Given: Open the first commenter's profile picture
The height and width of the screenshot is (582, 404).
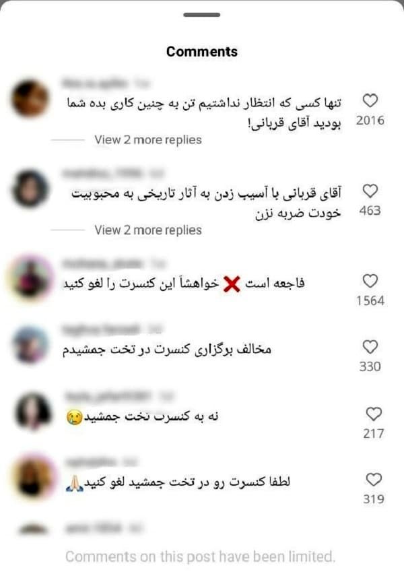Looking at the screenshot, I should [30, 98].
